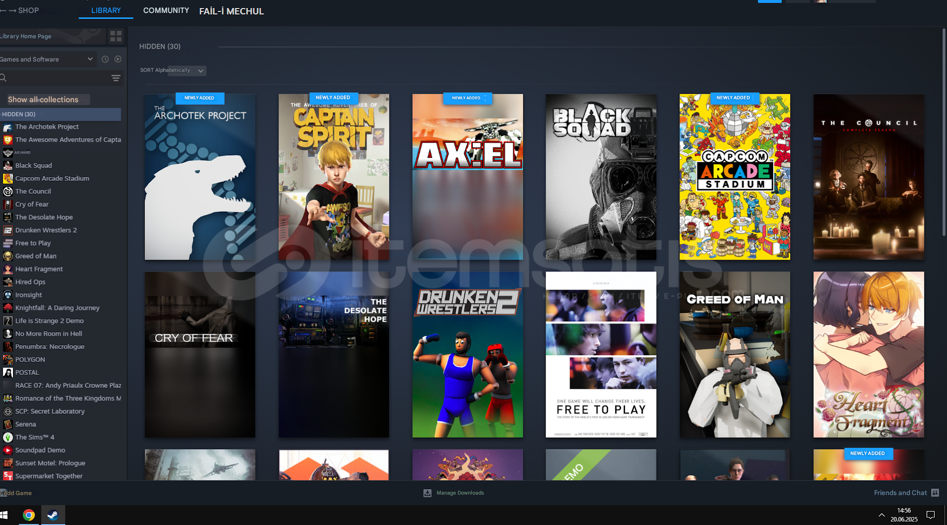
Task: Expand Games and Software dropdown
Action: (x=47, y=59)
